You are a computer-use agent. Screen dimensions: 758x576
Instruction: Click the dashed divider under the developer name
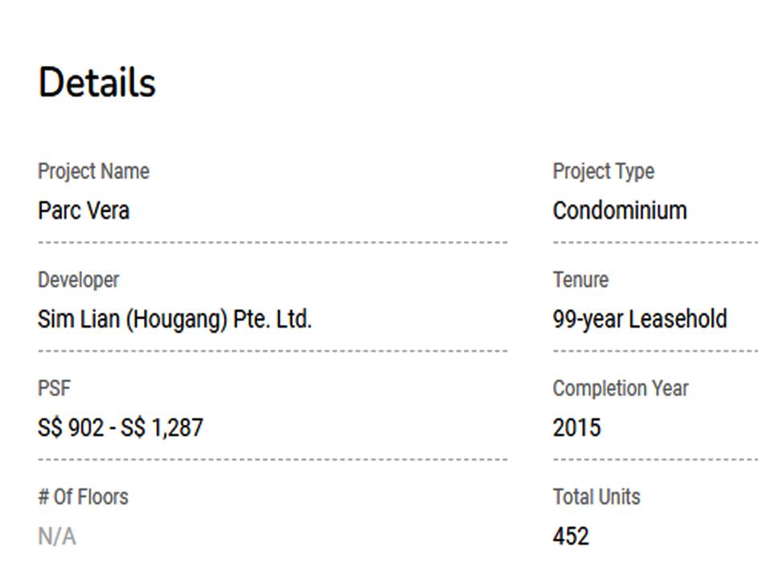click(x=272, y=350)
